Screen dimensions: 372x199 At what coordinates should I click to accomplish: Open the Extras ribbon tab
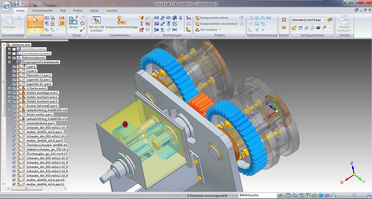pyautogui.click(x=95, y=11)
